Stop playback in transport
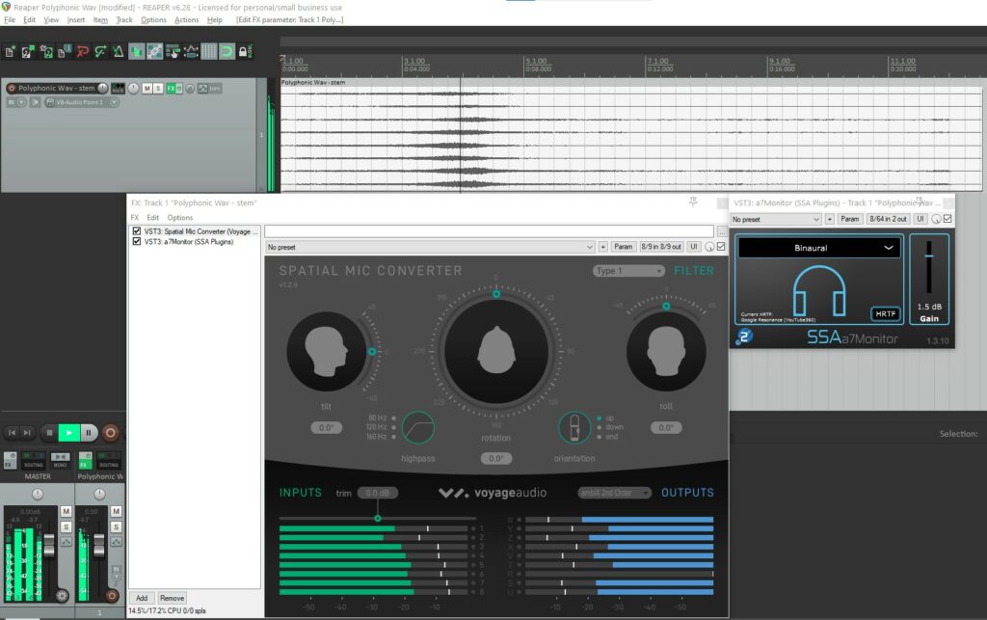Screen dimensions: 987x620 pos(49,432)
